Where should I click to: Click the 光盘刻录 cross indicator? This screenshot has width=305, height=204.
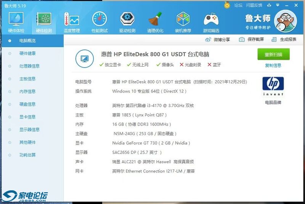190,65
